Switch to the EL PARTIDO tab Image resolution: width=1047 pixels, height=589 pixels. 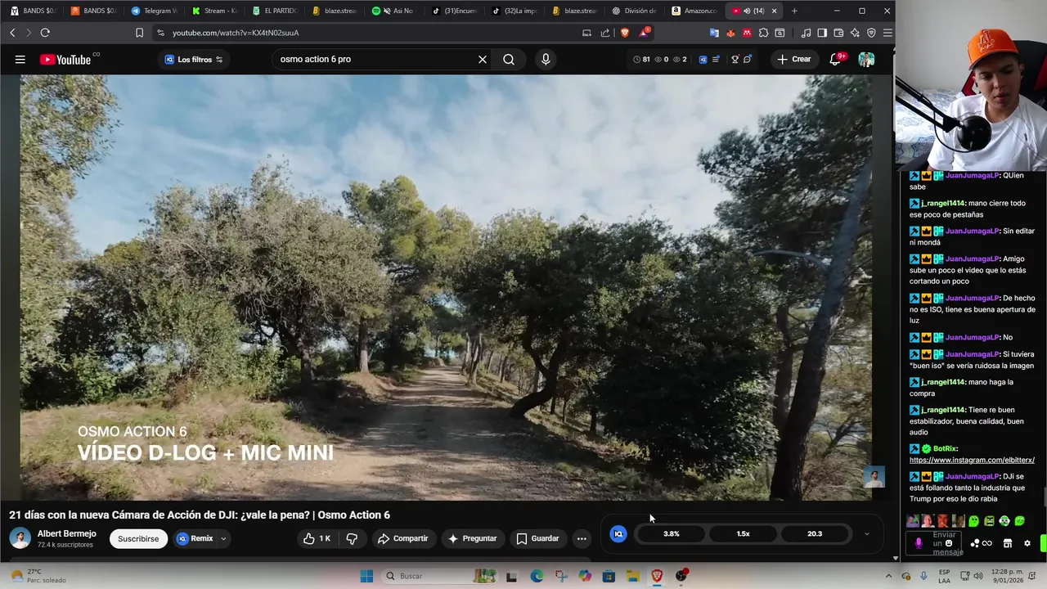coord(275,11)
